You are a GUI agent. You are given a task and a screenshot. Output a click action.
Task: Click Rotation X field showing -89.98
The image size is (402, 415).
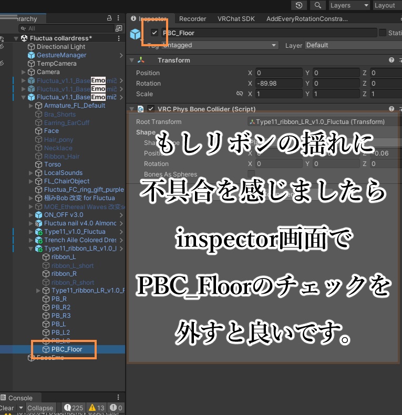(279, 84)
